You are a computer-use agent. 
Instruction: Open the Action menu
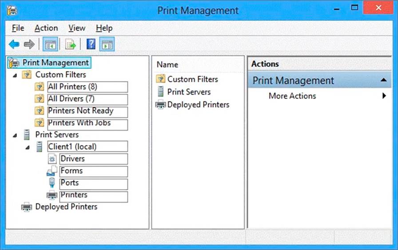[x=46, y=28]
